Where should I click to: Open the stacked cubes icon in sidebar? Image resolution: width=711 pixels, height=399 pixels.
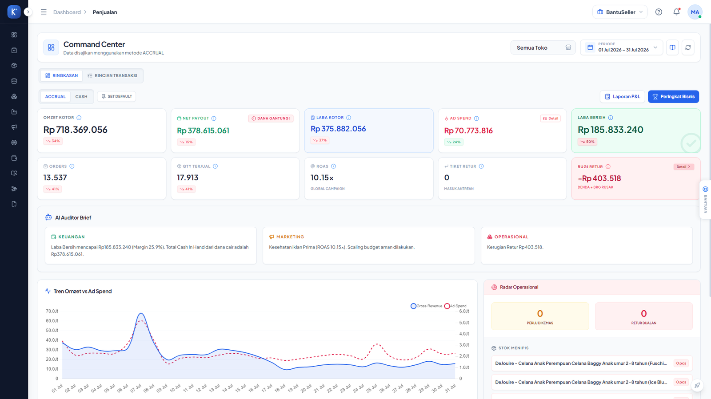pyautogui.click(x=14, y=96)
